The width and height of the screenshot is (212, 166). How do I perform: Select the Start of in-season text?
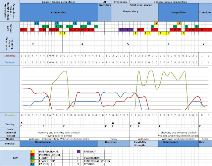[x=141, y=5]
